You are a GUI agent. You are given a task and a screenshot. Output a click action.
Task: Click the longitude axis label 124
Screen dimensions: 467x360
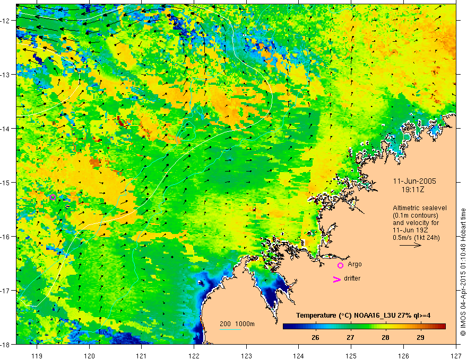[299, 356]
